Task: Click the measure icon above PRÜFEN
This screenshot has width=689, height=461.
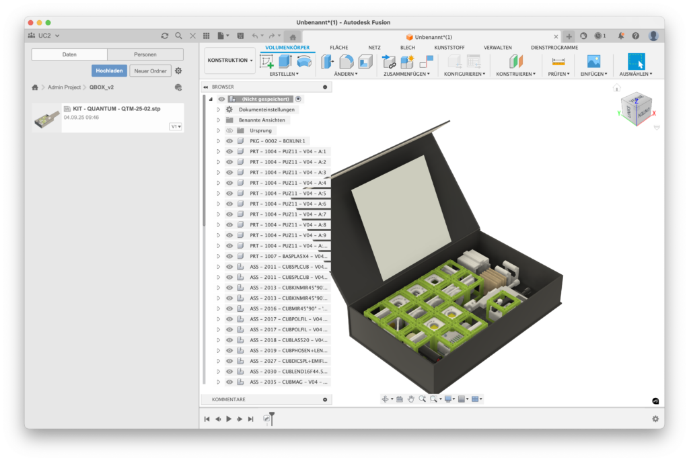Action: coord(558,62)
